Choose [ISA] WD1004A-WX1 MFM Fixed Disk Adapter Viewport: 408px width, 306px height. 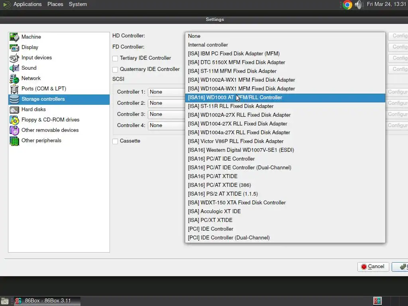285,89
